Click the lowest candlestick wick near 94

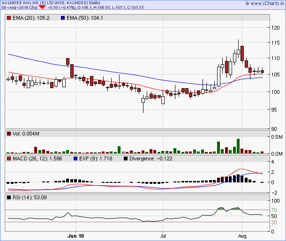(143, 108)
